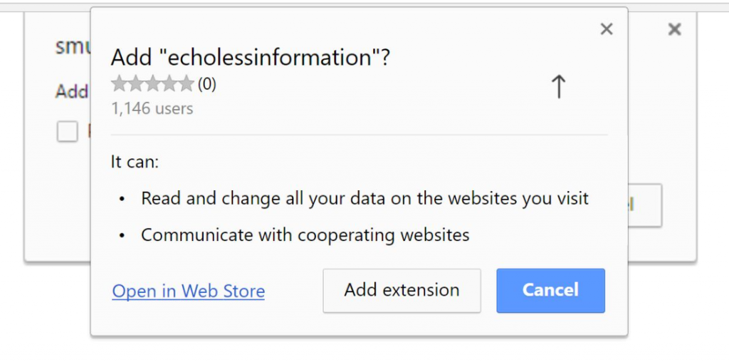Click the (0) rating count
The width and height of the screenshot is (729, 362).
click(x=207, y=85)
